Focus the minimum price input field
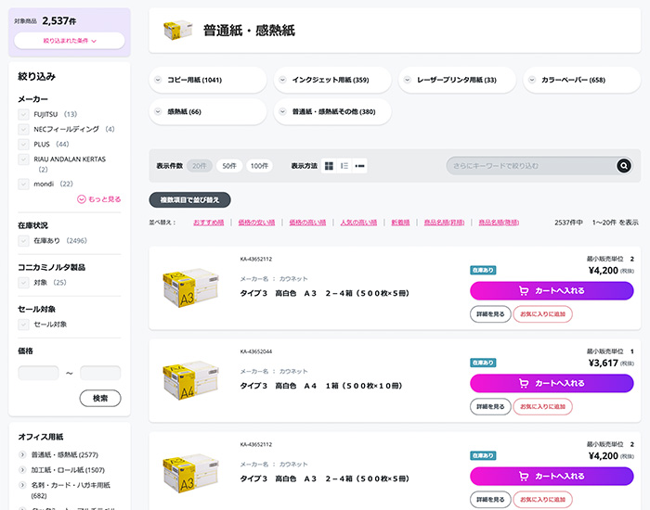Image resolution: width=650 pixels, height=510 pixels. 38,373
